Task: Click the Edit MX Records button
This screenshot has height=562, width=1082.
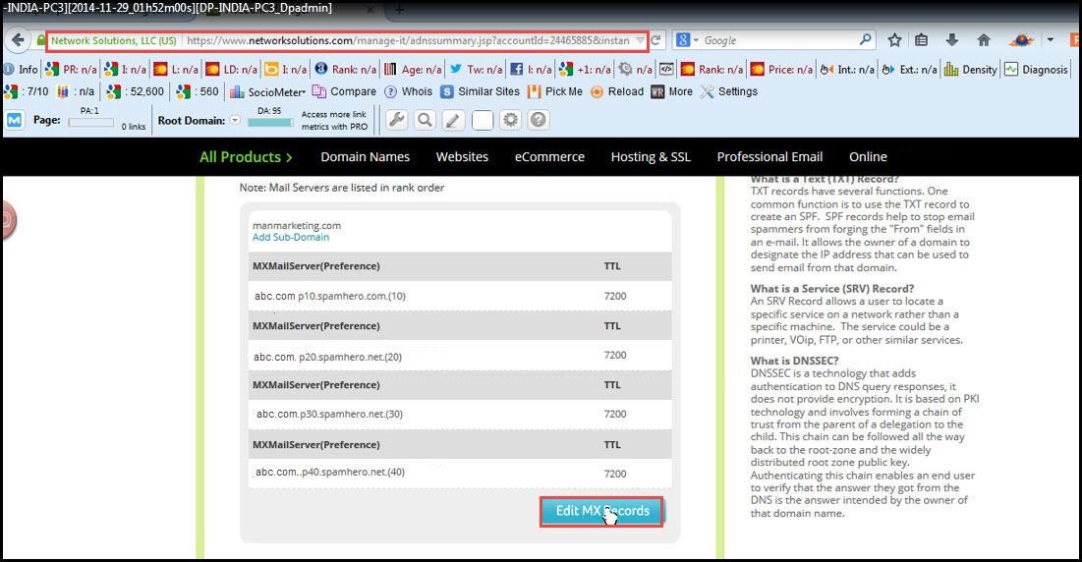Action: click(601, 512)
